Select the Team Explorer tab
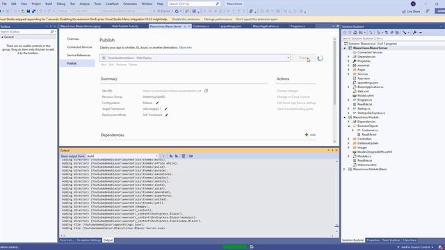Image resolution: width=445 pixels, height=250 pixels. 391,240
